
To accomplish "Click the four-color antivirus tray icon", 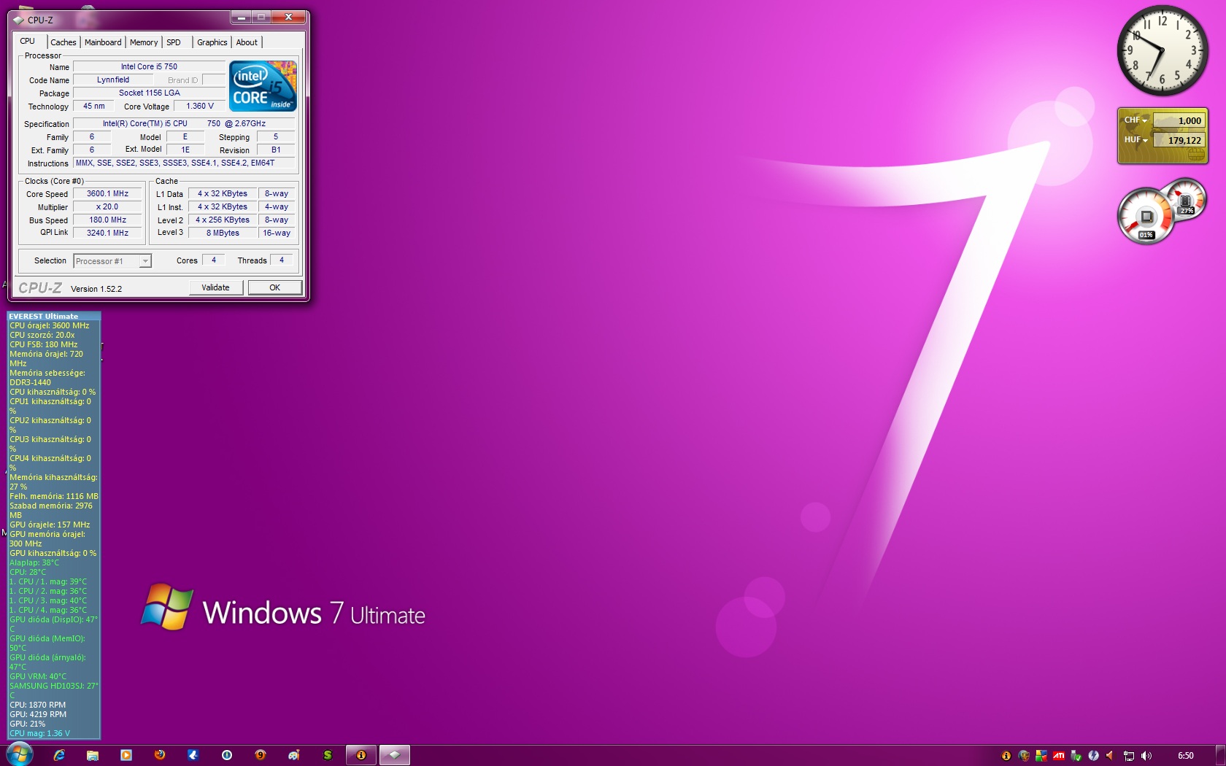I will [x=1041, y=756].
